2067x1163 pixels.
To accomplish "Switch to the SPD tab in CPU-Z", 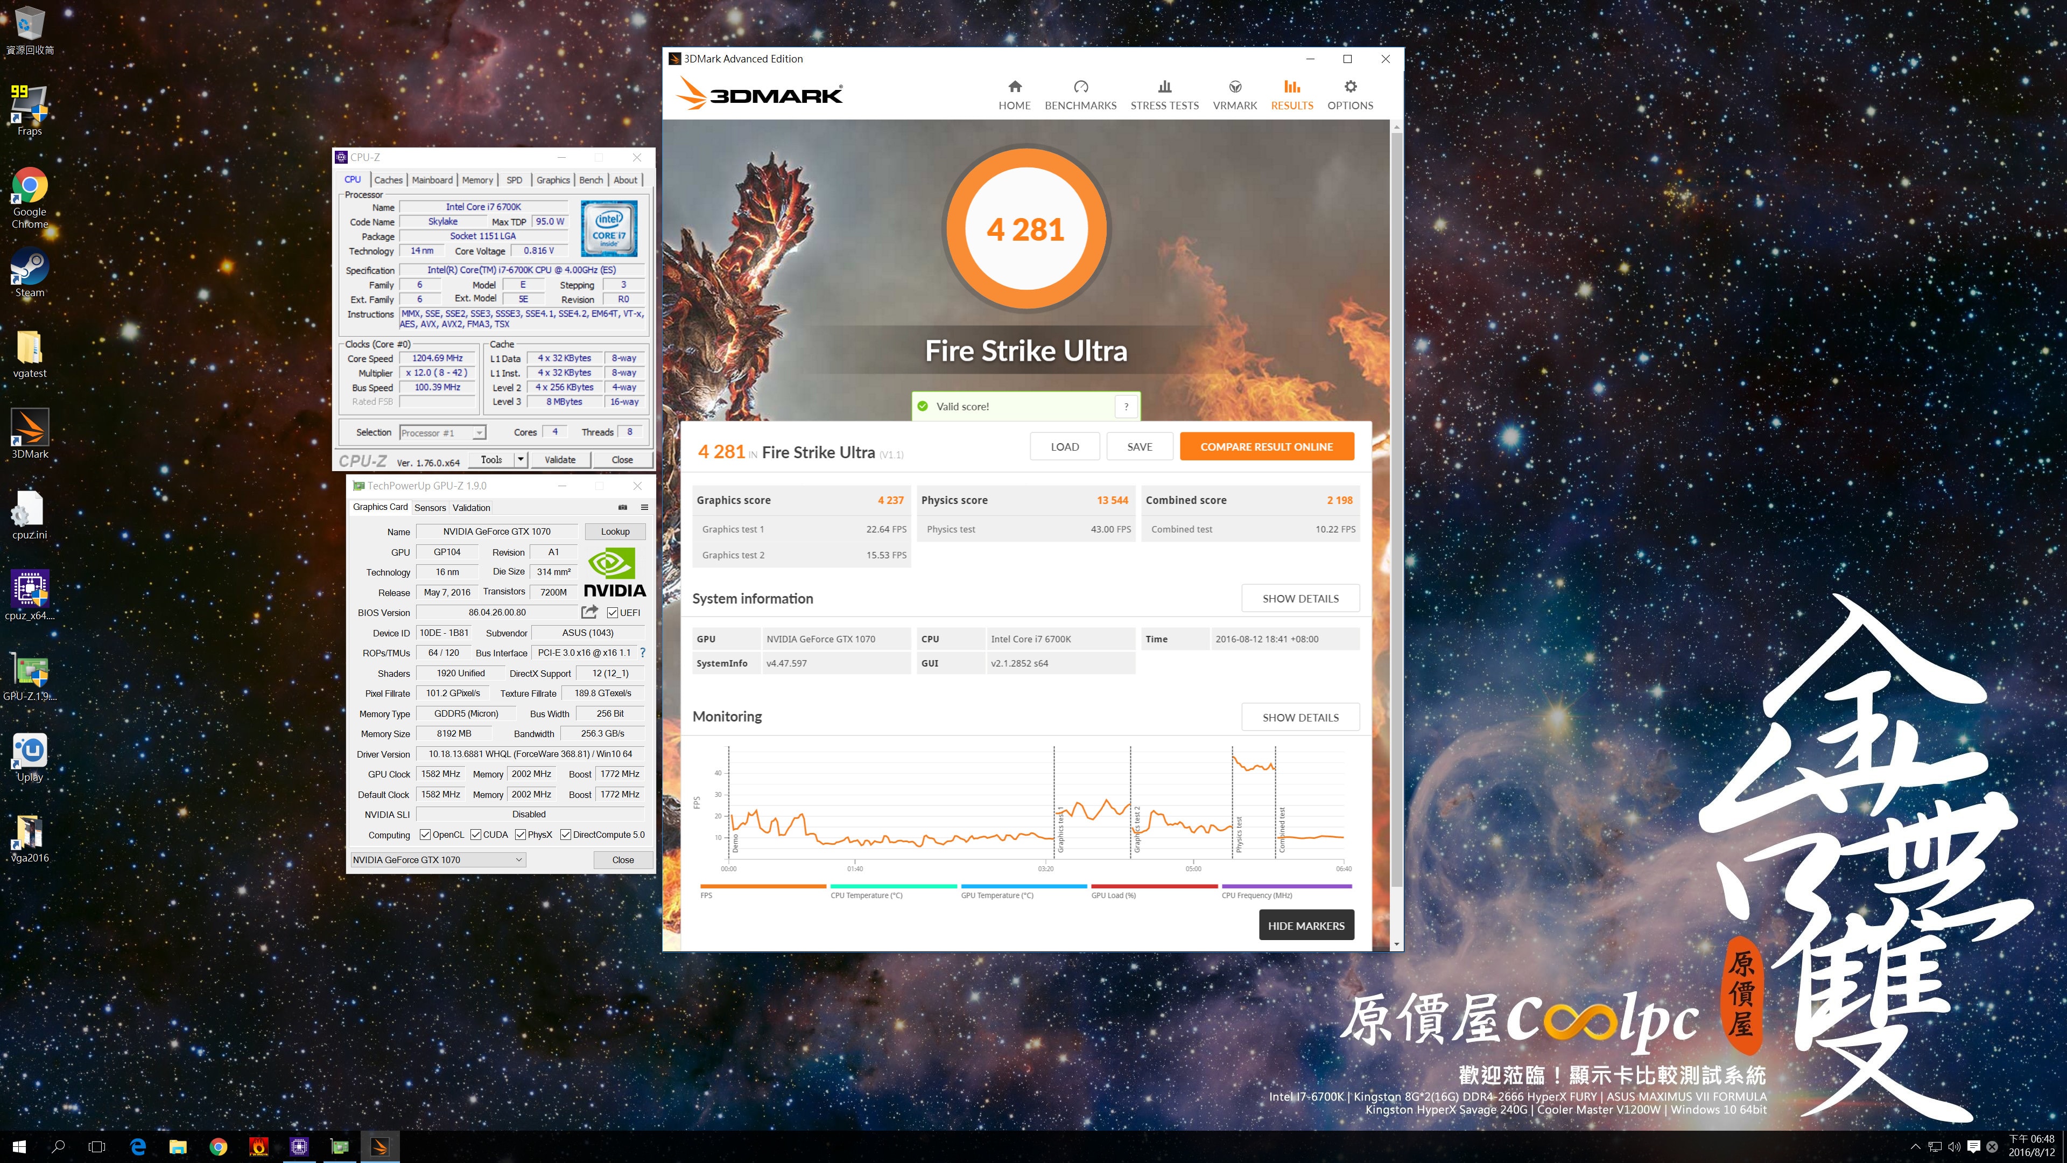I will coord(515,180).
